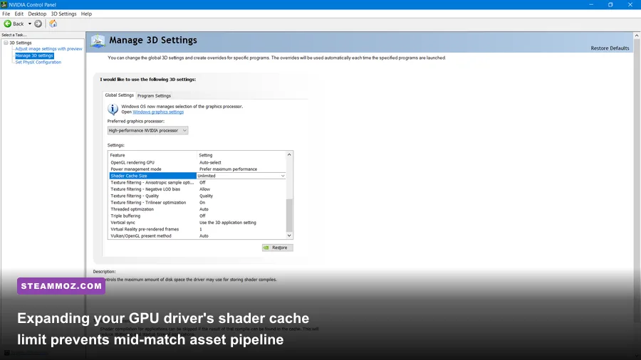
Task: Open the File menu
Action: [6, 14]
